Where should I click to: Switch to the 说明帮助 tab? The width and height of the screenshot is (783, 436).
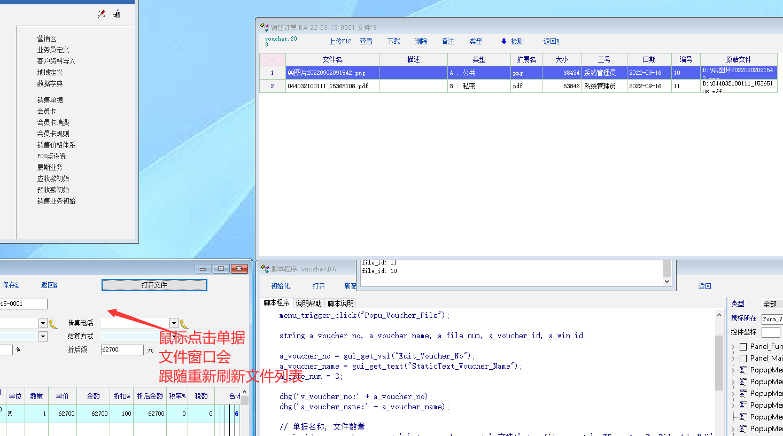pyautogui.click(x=308, y=303)
